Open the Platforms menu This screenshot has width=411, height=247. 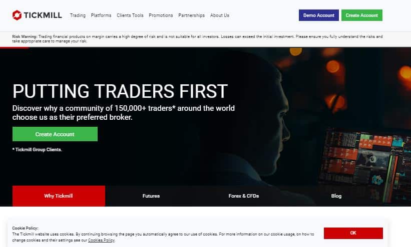101,15
